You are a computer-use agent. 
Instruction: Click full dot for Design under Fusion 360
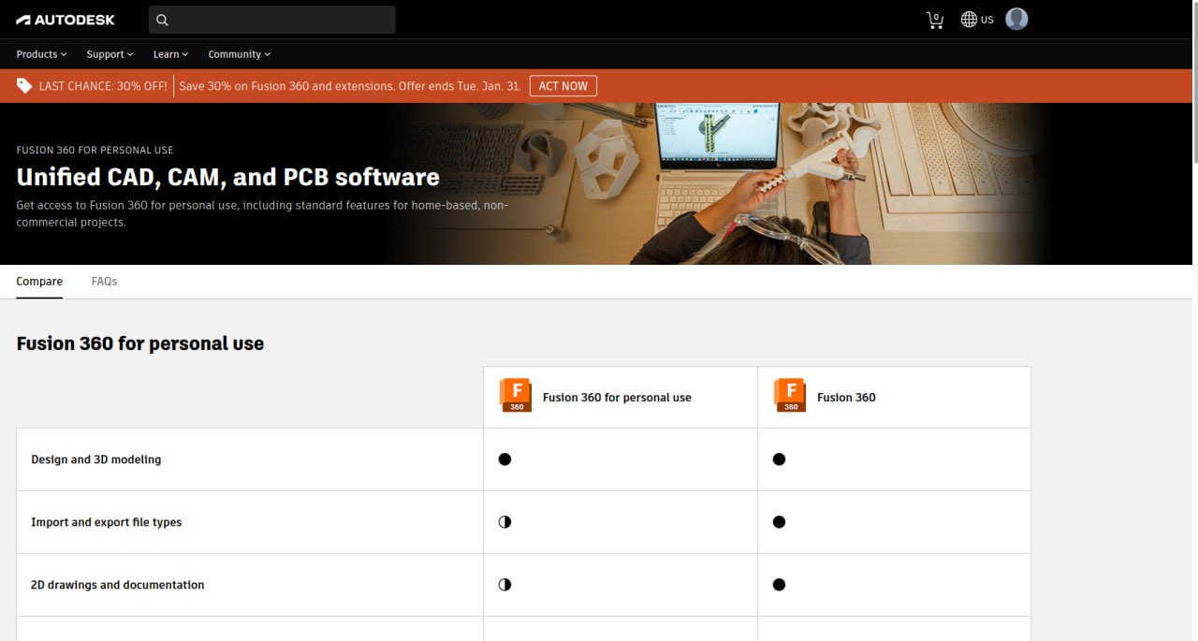point(779,459)
